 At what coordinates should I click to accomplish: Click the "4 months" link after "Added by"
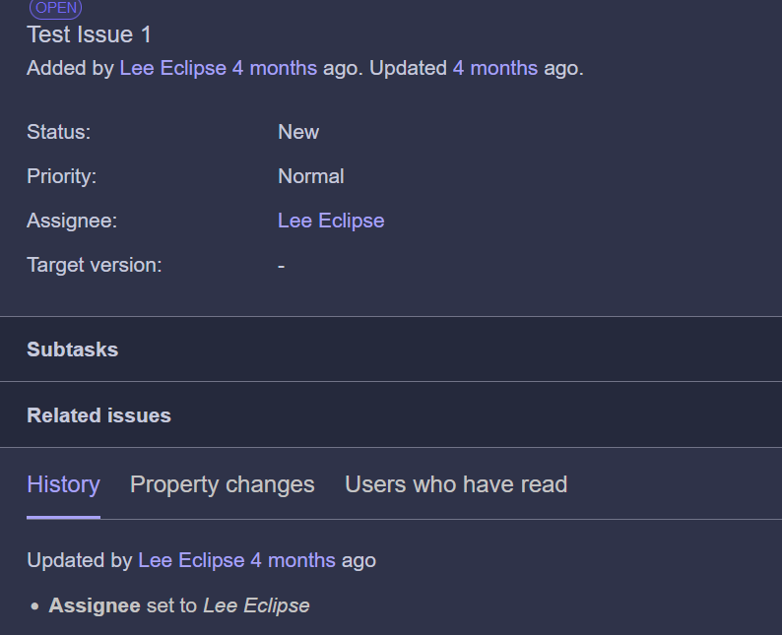coord(275,68)
